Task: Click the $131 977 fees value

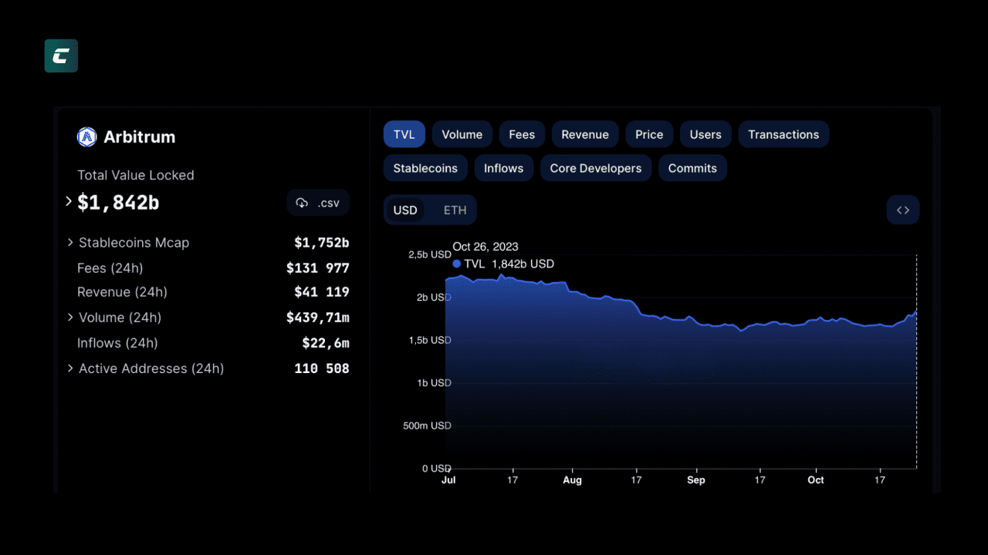Action: point(318,267)
